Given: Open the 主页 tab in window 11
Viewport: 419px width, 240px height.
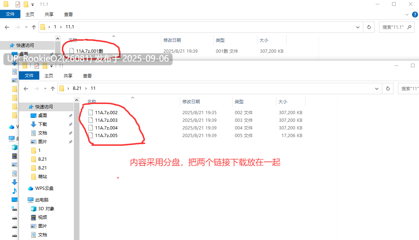Looking at the screenshot, I should (49, 76).
